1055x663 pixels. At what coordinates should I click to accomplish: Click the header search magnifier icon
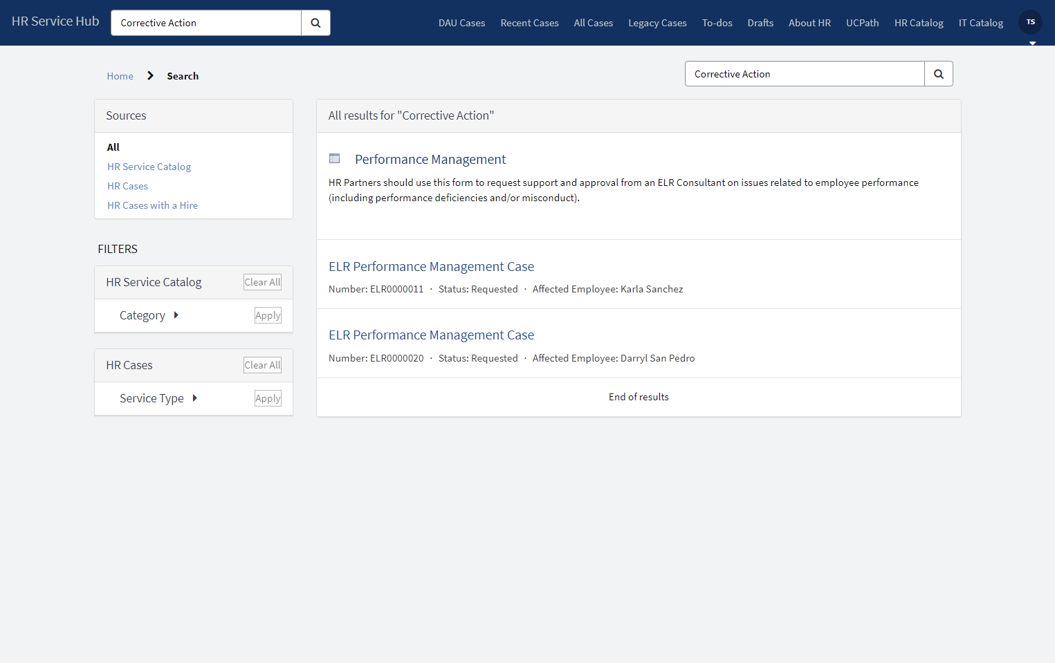315,23
